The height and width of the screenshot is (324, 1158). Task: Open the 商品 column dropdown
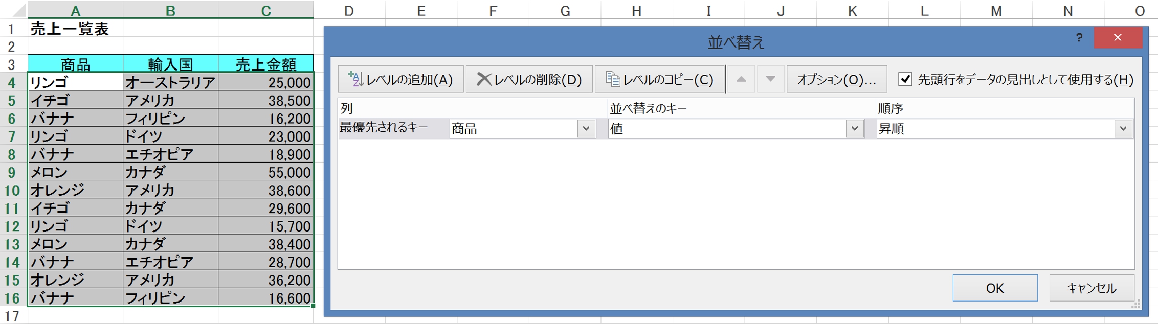(x=586, y=129)
